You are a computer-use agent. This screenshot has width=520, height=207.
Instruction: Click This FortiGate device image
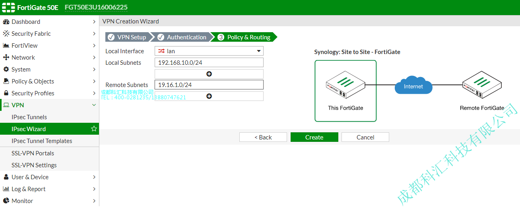point(345,85)
